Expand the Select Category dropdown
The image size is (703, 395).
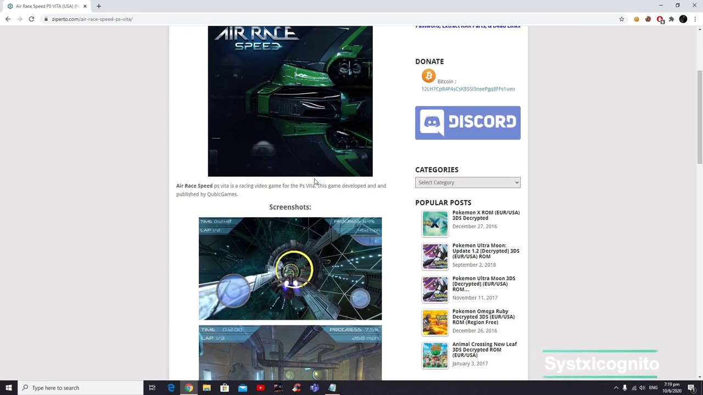[468, 183]
